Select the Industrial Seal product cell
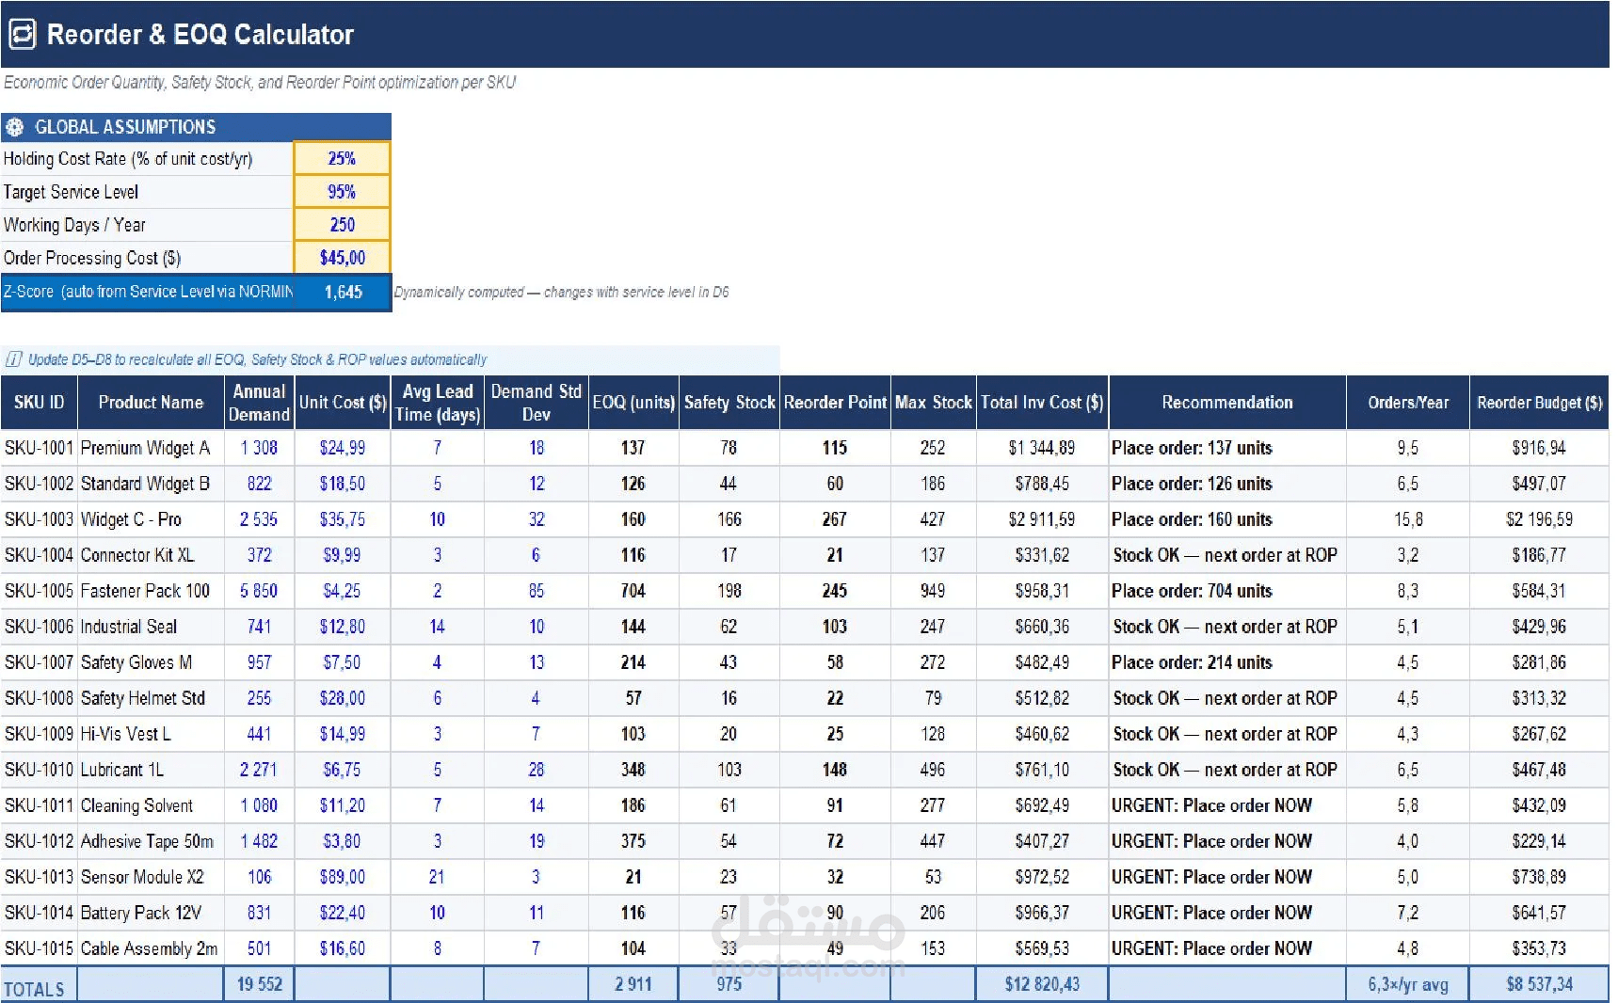 tap(151, 627)
